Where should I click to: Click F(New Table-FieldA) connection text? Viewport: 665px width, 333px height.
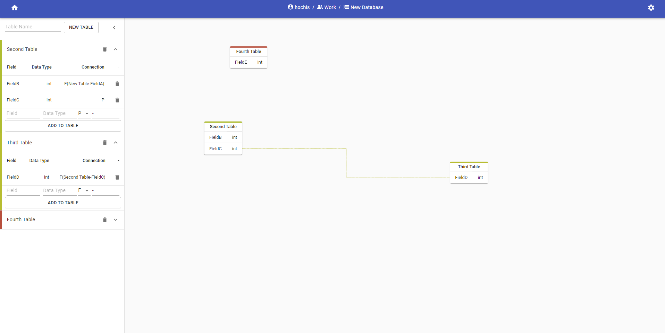tap(84, 84)
